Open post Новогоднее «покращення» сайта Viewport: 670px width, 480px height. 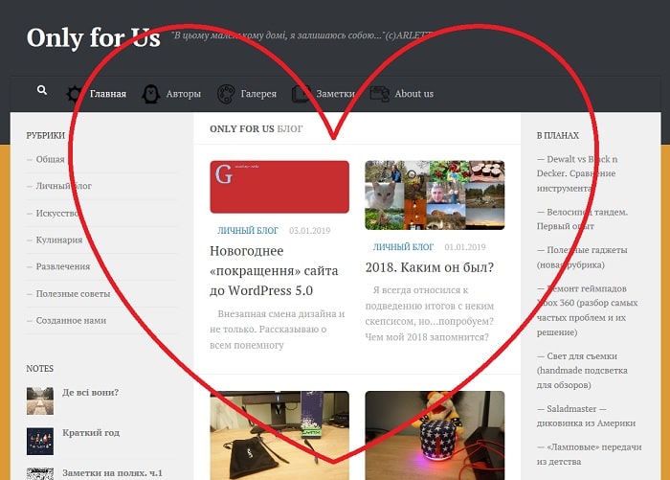click(x=274, y=270)
